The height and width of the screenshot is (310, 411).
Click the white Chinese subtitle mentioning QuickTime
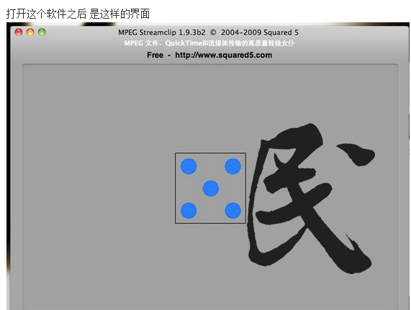tap(209, 43)
